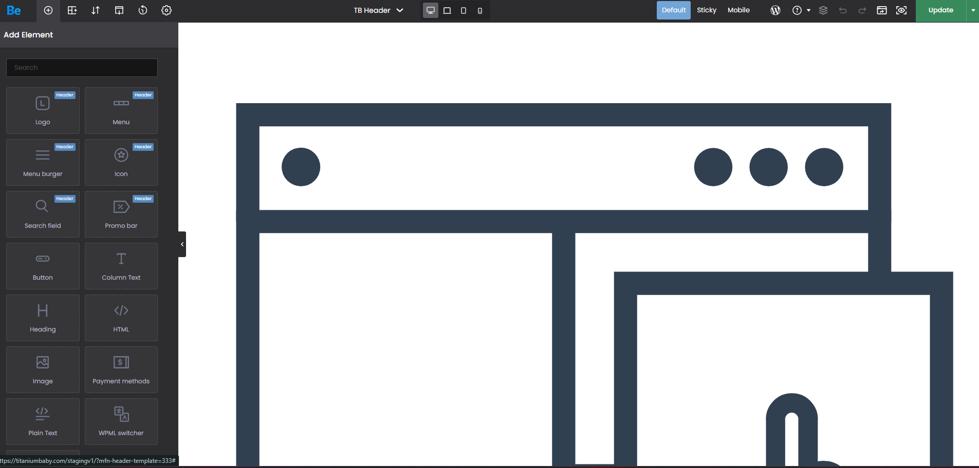Click the element Search field

[x=82, y=68]
